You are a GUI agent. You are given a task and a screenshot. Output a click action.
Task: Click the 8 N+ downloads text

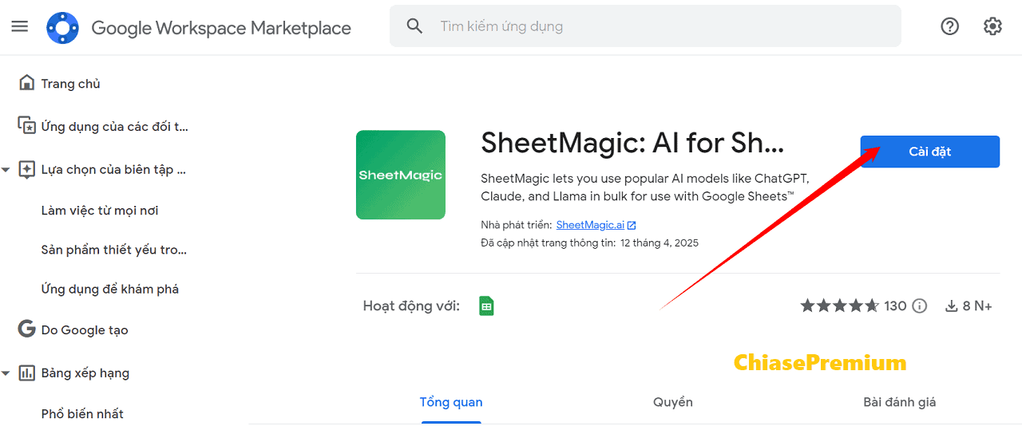(977, 306)
